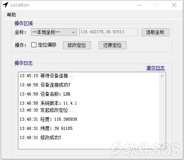184x160 pixels.
Task: Click the log's vertical scrollbar track
Action: pos(162,111)
